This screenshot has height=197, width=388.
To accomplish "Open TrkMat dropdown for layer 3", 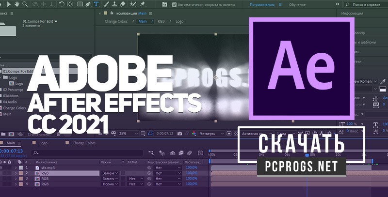I will [x=136, y=179].
